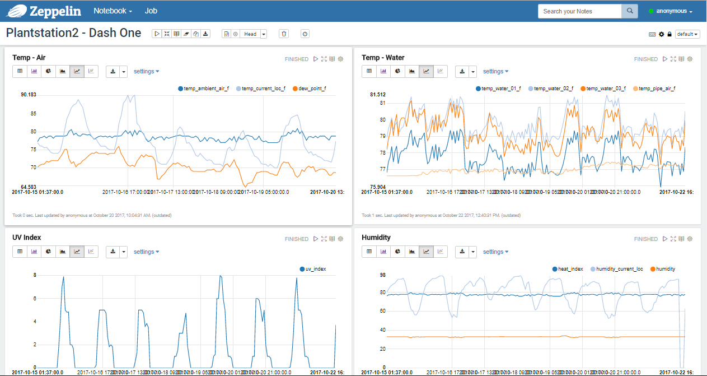Switch UV Index to bar chart
Screen dimensions: 707x376
click(34, 252)
